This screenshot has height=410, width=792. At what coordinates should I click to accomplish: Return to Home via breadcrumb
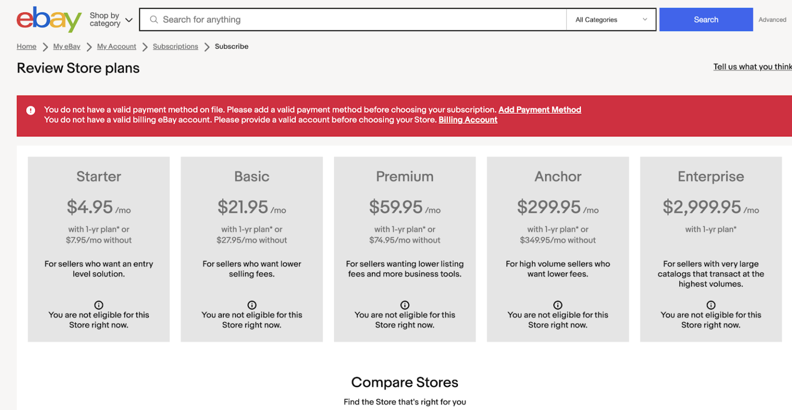pos(26,46)
